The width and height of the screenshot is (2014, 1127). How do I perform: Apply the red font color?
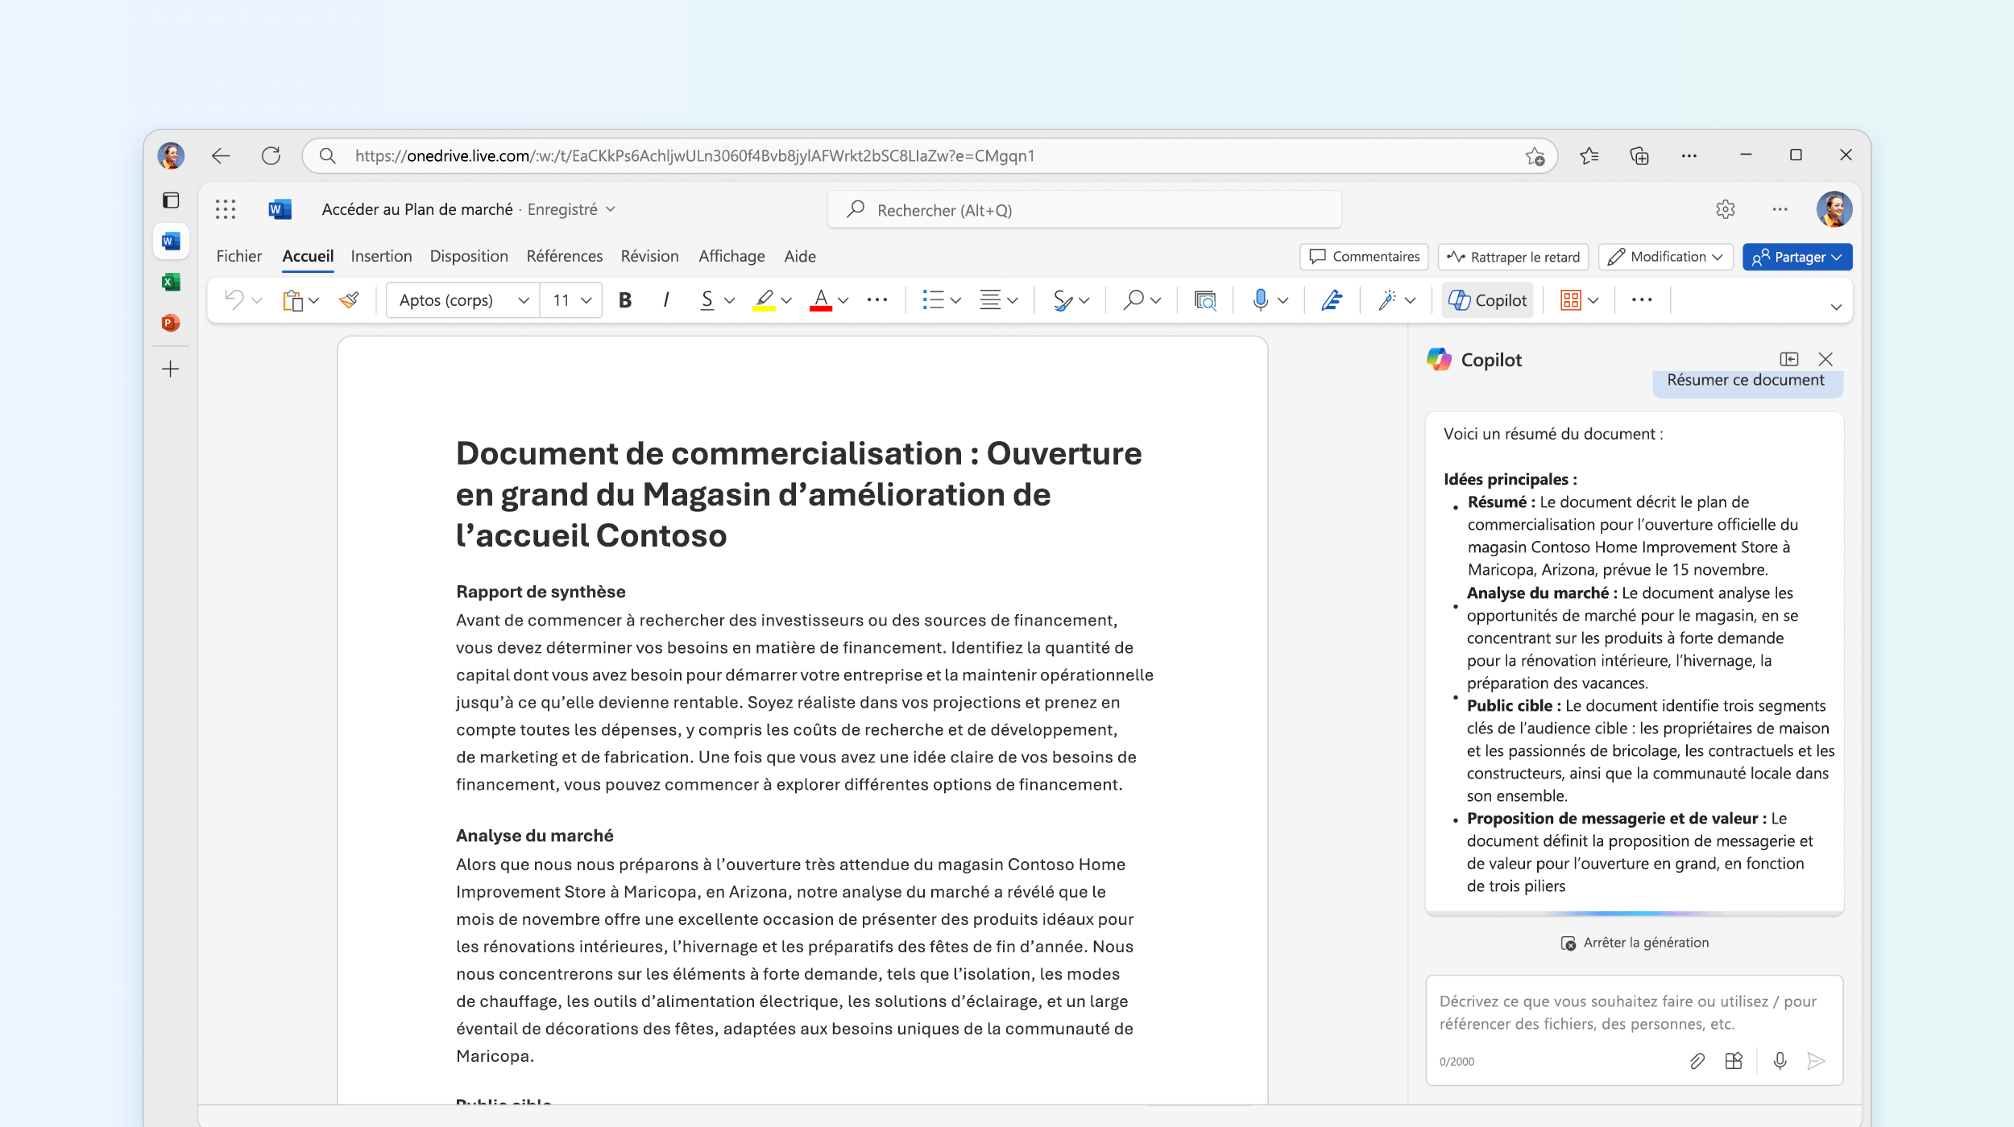pos(820,300)
